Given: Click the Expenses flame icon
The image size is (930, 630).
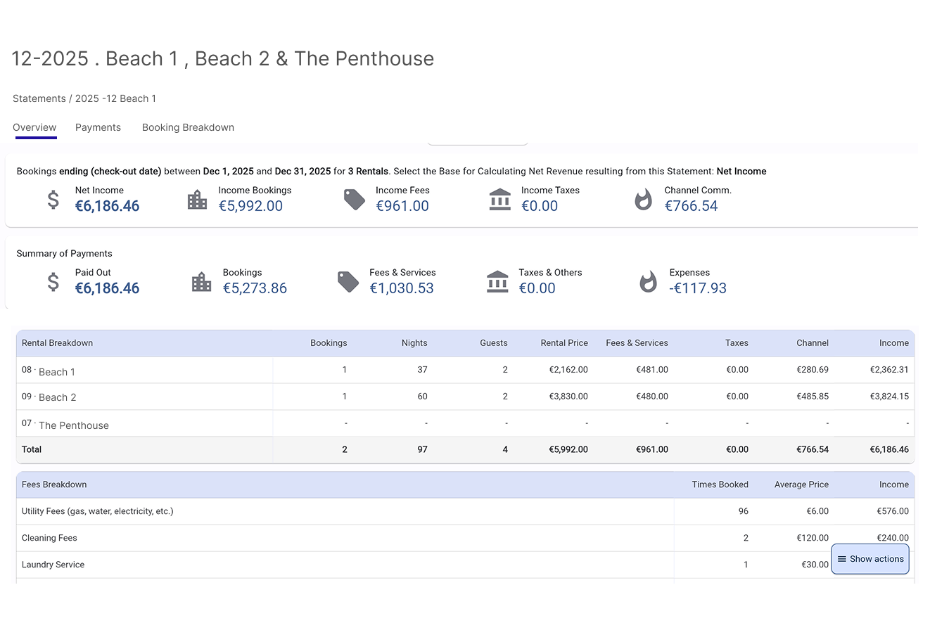Looking at the screenshot, I should coord(647,282).
